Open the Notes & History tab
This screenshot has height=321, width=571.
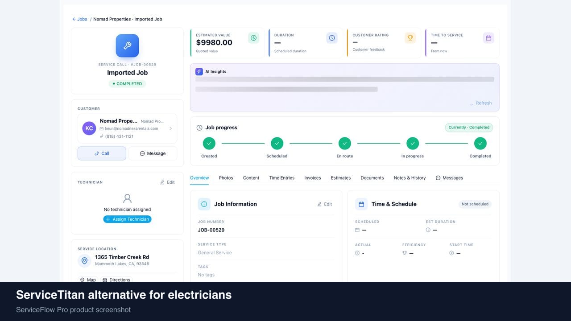click(x=410, y=178)
